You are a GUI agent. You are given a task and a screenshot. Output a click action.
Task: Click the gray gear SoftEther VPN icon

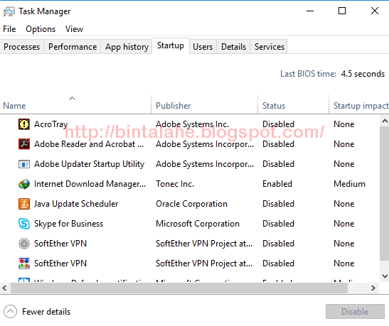pos(24,244)
